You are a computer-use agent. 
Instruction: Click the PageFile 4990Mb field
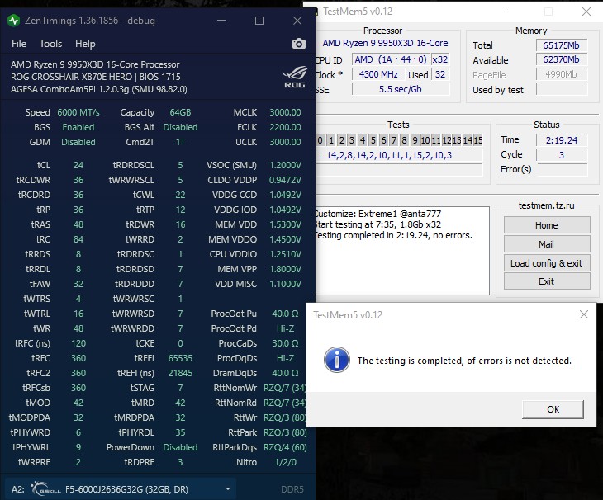(562, 74)
